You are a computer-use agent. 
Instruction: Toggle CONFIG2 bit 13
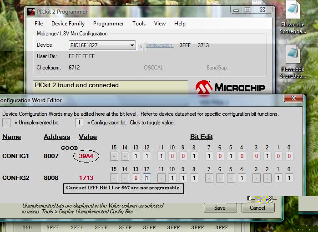click(x=136, y=178)
